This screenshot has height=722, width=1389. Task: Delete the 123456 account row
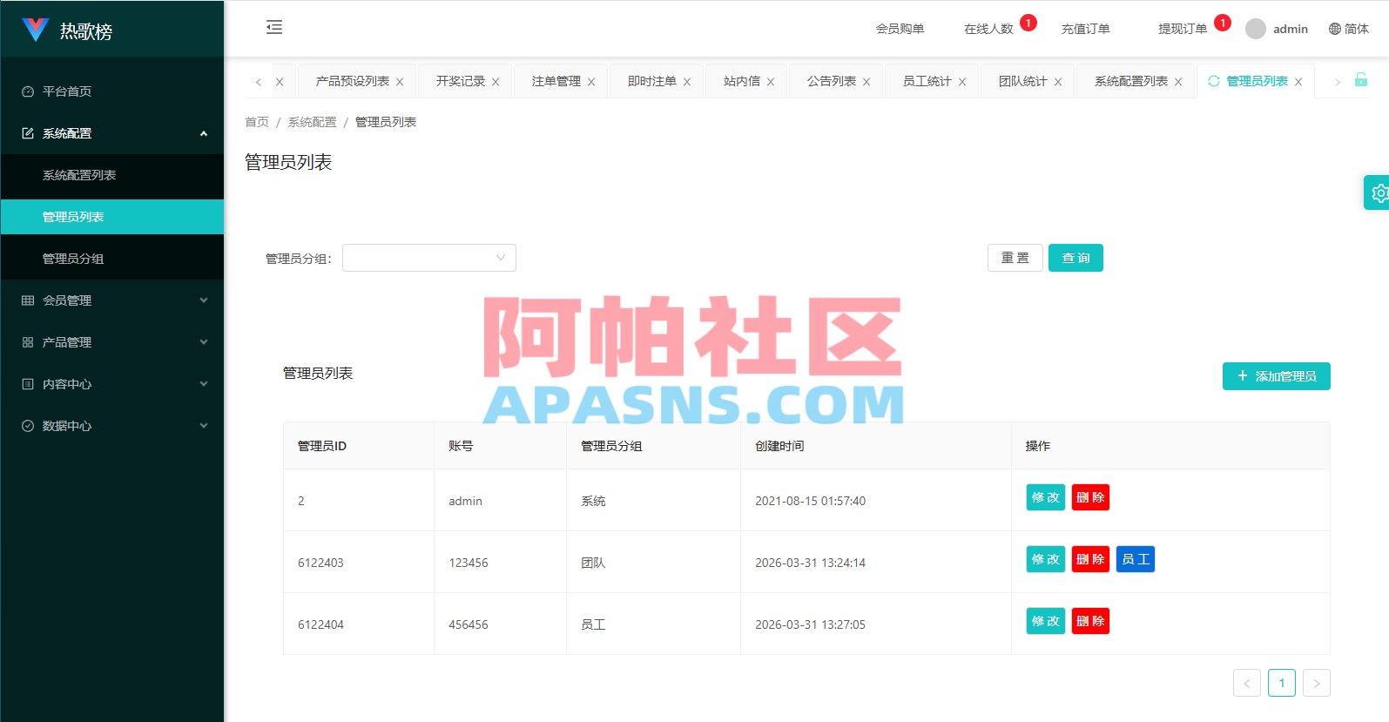pyautogui.click(x=1090, y=559)
